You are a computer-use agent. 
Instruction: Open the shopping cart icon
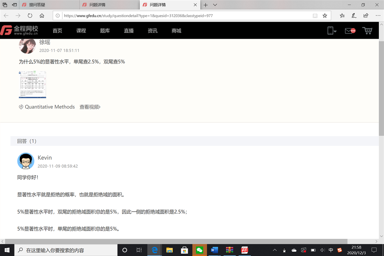[367, 31]
